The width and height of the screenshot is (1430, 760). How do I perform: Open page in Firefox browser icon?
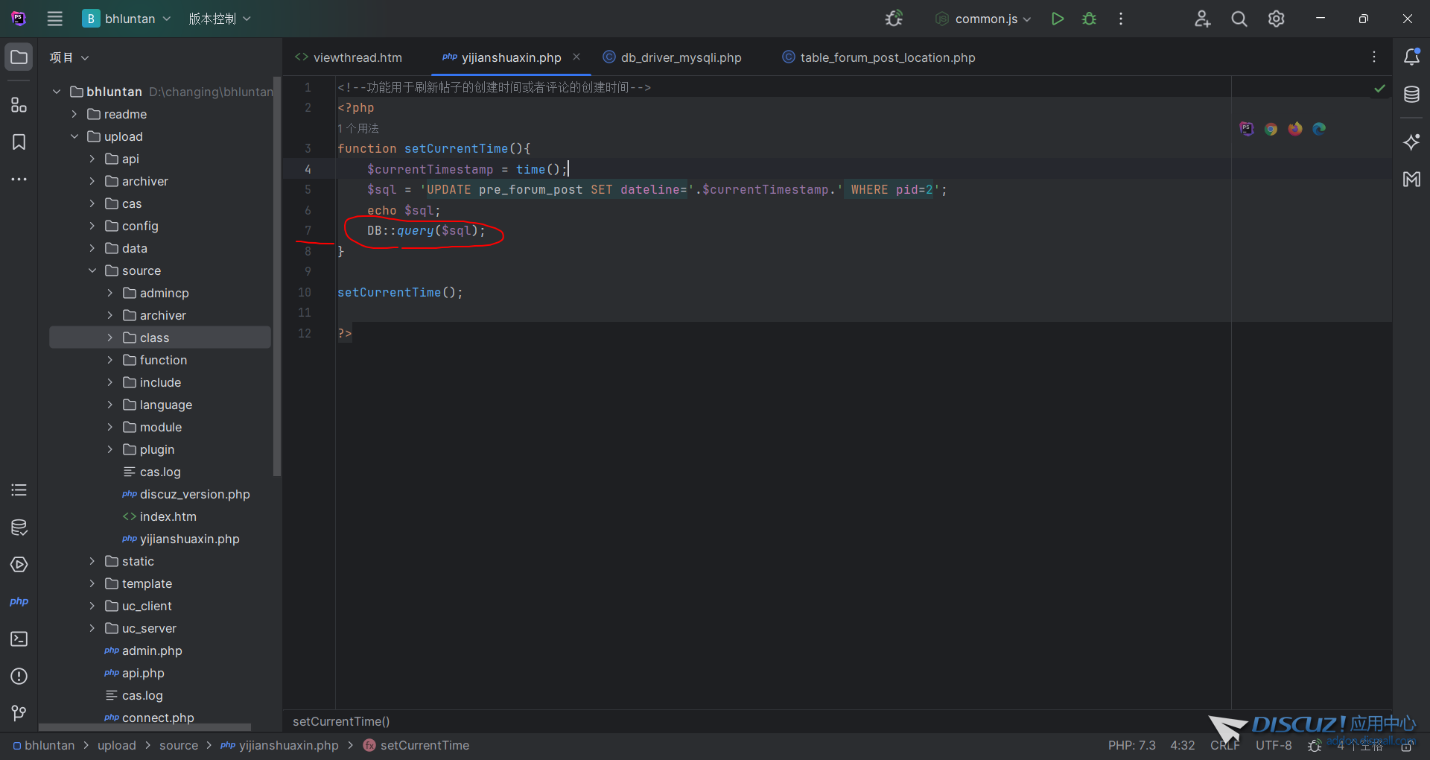[x=1295, y=129]
